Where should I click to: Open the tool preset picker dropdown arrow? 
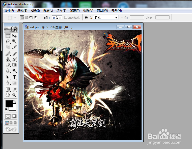15,17
